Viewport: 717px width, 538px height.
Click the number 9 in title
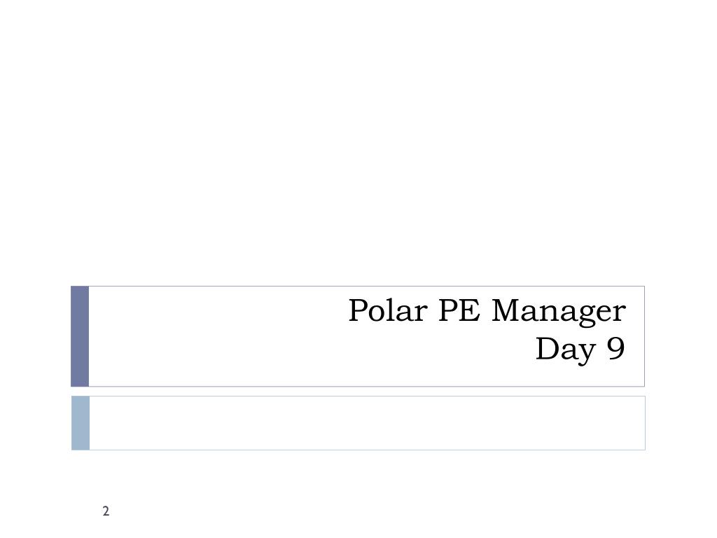[x=616, y=349]
